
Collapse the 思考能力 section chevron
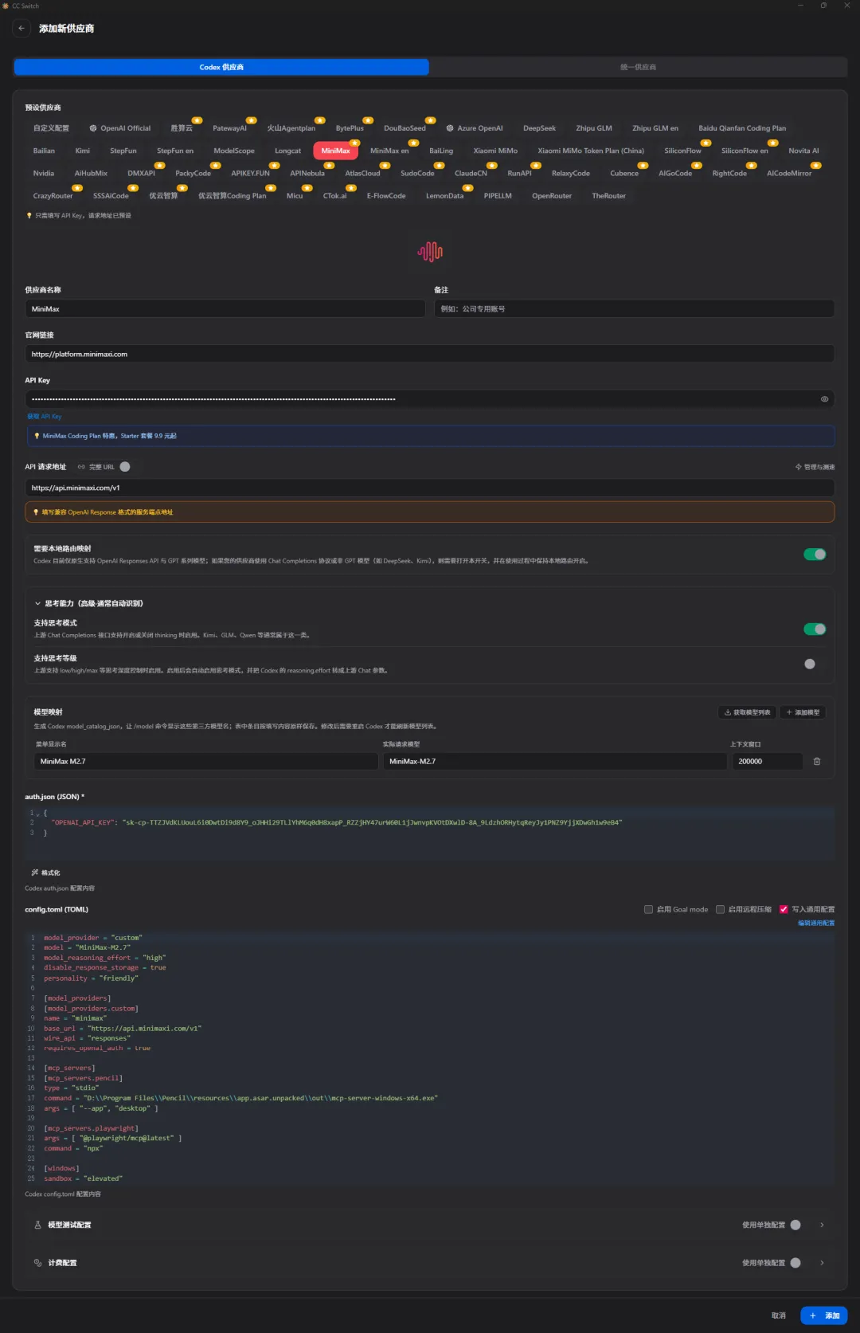pyautogui.click(x=37, y=604)
